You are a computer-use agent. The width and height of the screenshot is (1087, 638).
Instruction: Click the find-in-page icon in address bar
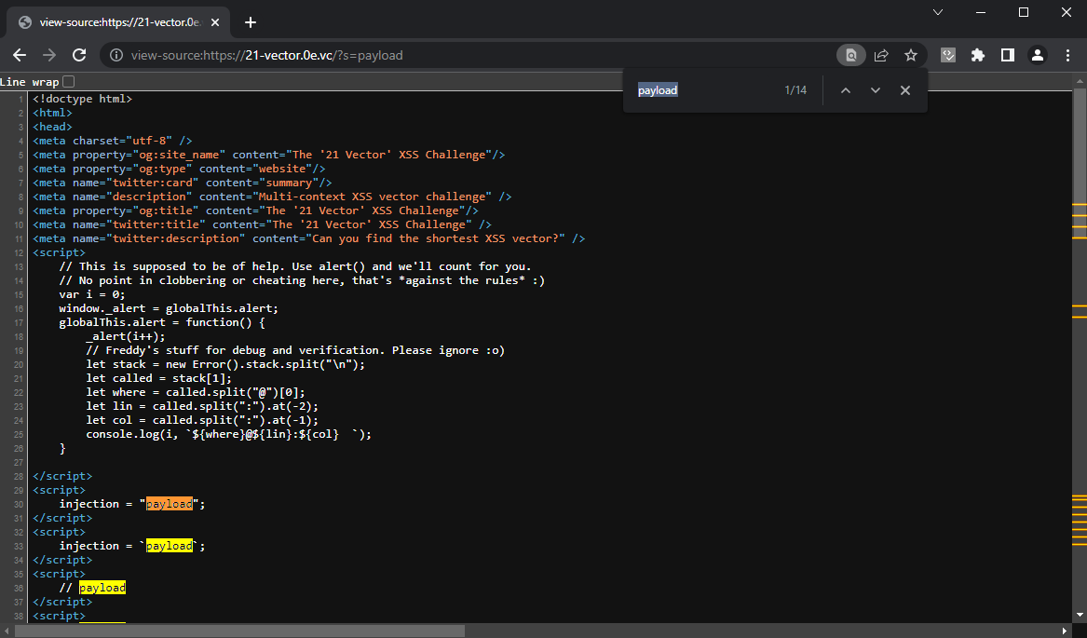850,55
